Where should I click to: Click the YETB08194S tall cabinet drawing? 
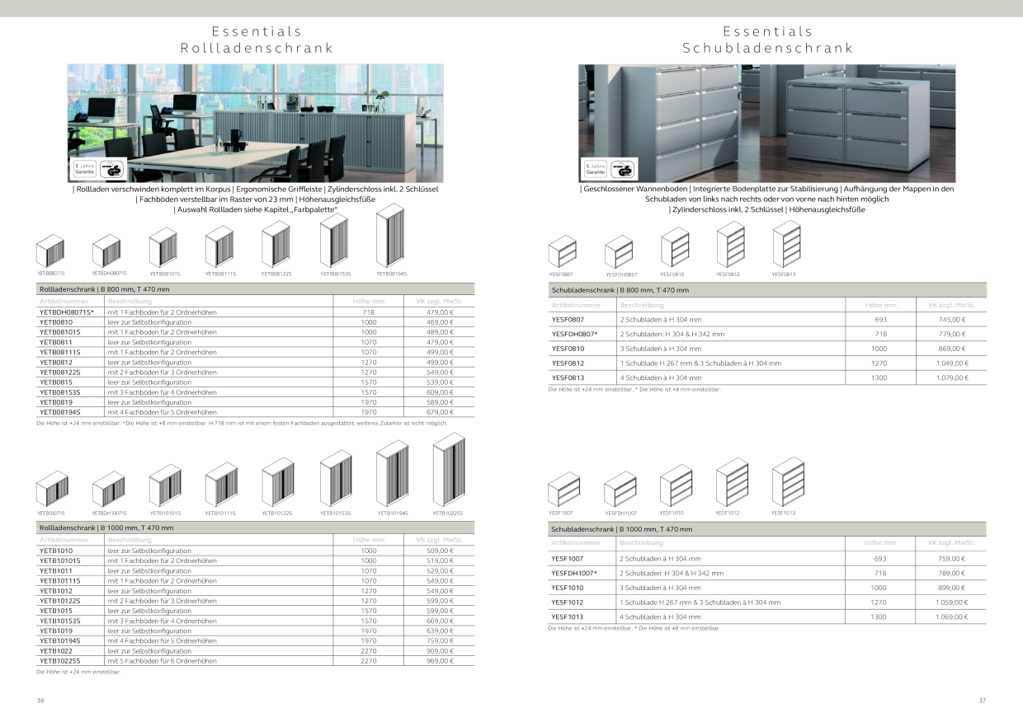coord(390,235)
